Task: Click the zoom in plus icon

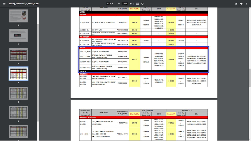Action: click(130, 4)
